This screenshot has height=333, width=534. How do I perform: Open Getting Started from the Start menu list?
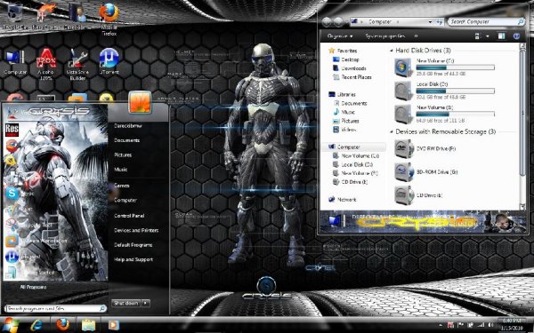(30, 273)
